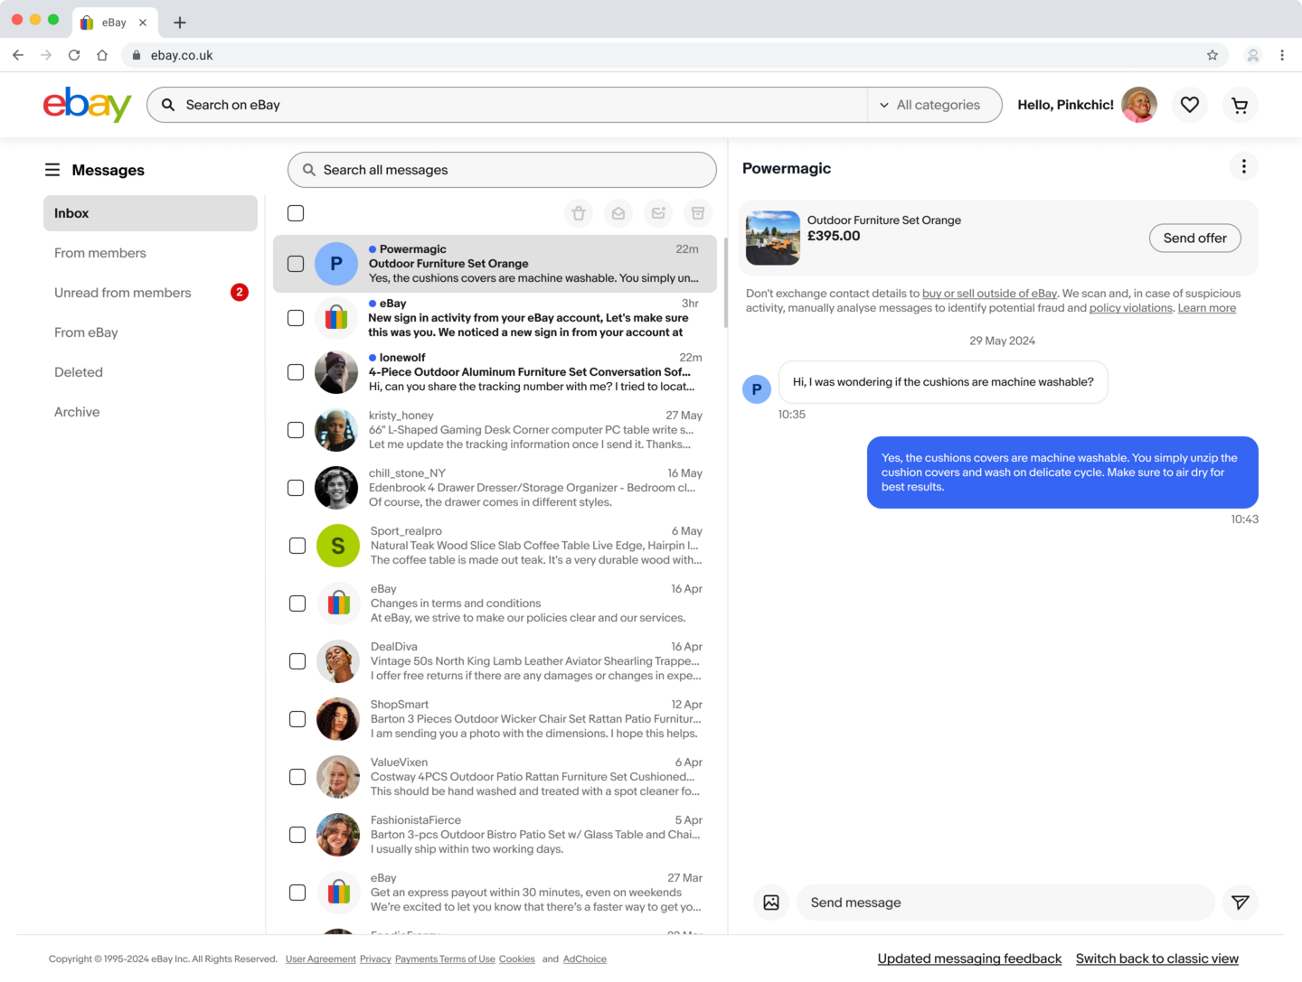
Task: Click lonewolf's profile photo
Action: 336,372
